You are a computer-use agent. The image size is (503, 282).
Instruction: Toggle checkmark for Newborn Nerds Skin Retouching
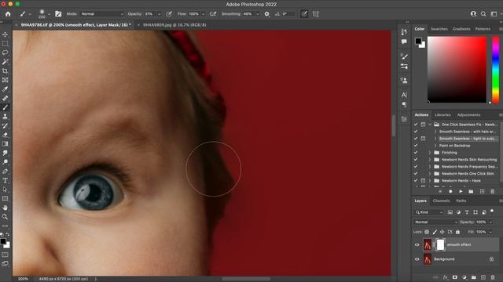pyautogui.click(x=416, y=159)
